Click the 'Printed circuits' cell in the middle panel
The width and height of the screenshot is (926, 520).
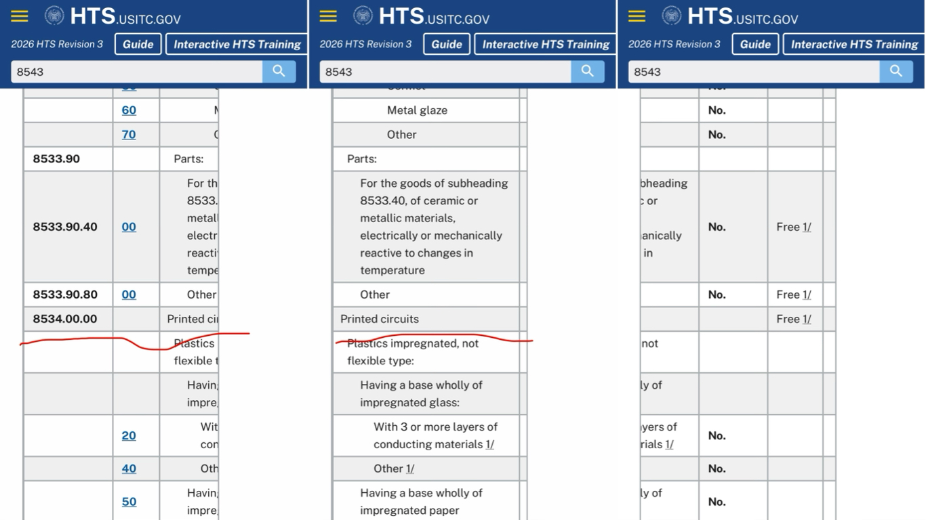coord(426,319)
